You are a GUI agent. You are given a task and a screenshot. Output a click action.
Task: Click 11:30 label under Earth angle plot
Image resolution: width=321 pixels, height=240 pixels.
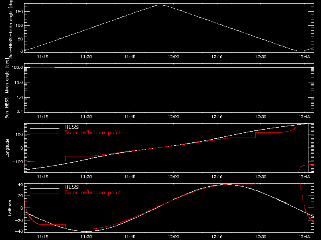point(86,57)
